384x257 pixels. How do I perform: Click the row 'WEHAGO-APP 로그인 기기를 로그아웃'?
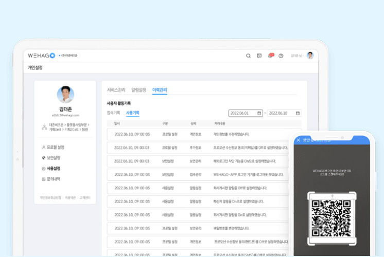(x=198, y=175)
